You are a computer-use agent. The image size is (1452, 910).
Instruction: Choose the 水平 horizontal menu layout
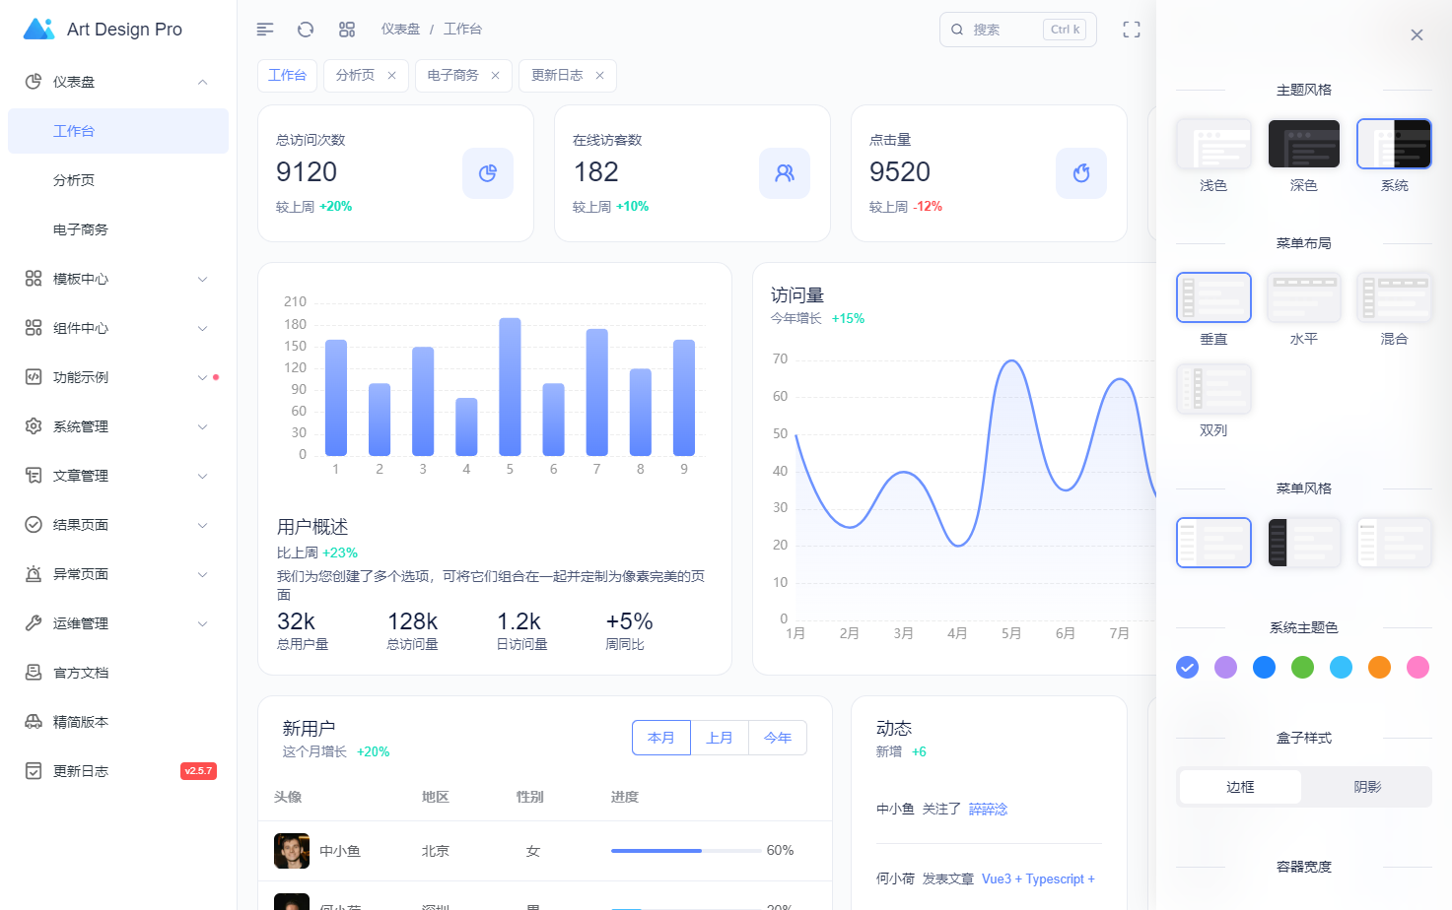1303,297
